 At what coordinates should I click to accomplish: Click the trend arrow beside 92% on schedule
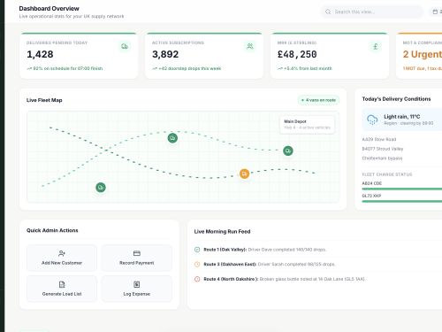click(x=29, y=69)
